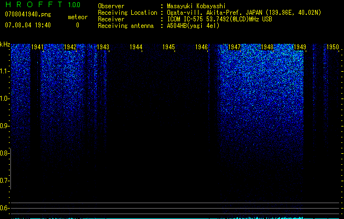Click the 1949 time marker
The image size is (344, 219).
coord(300,47)
